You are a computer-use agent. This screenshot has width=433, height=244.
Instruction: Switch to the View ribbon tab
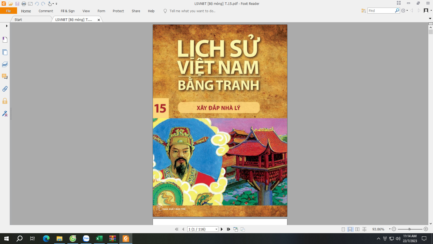pos(86,11)
